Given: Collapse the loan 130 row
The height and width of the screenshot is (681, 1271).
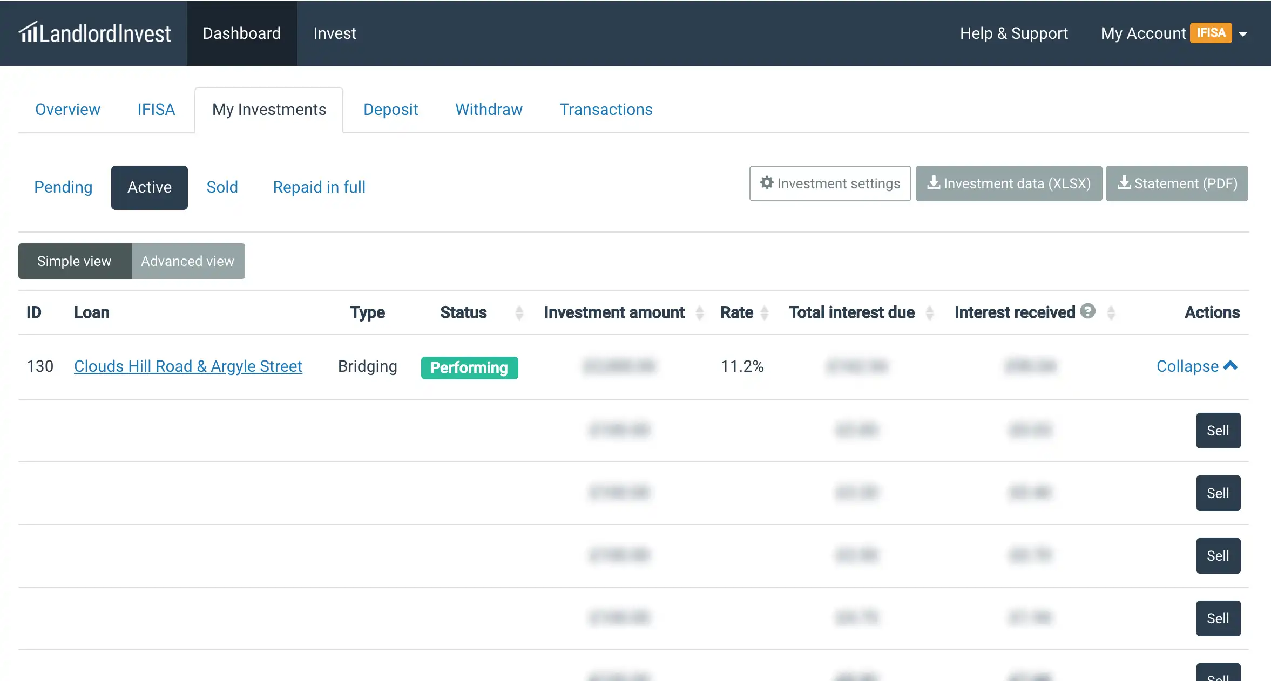Looking at the screenshot, I should (x=1197, y=366).
